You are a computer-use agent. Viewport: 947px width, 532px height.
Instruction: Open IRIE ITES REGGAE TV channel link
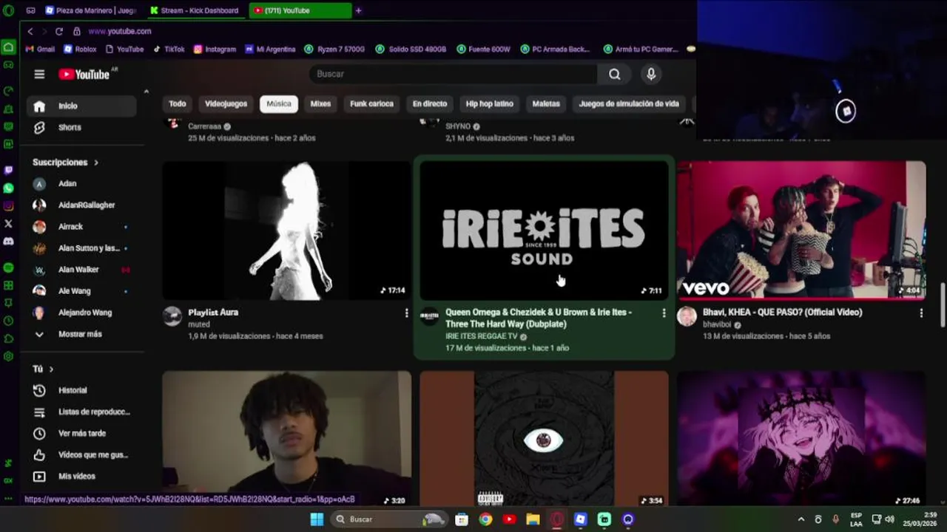(x=482, y=336)
